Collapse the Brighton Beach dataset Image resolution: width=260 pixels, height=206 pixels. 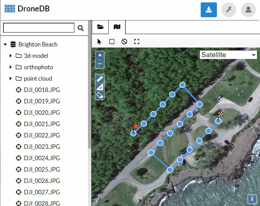click(x=5, y=44)
